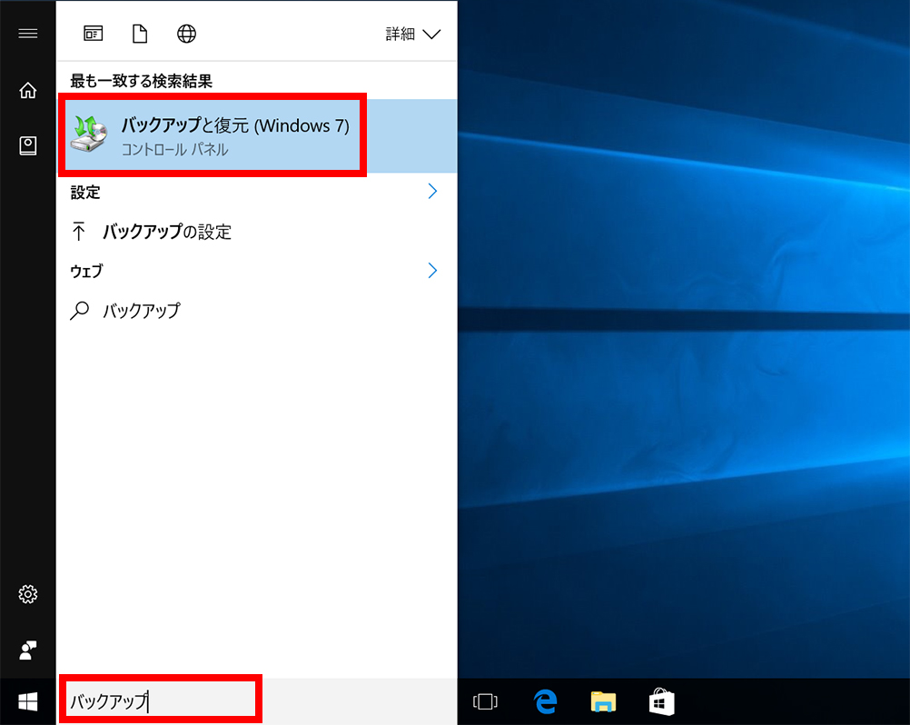Click the up-arrow icon beside バックアップの設定
Viewport: 910px width, 725px height.
tap(78, 231)
